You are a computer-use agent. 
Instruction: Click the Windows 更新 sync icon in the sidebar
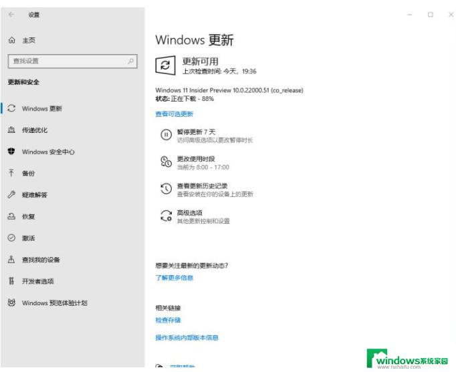[x=11, y=108]
